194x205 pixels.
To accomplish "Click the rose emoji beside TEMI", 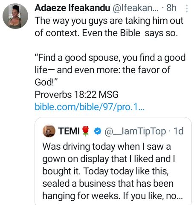I will click(86, 131).
